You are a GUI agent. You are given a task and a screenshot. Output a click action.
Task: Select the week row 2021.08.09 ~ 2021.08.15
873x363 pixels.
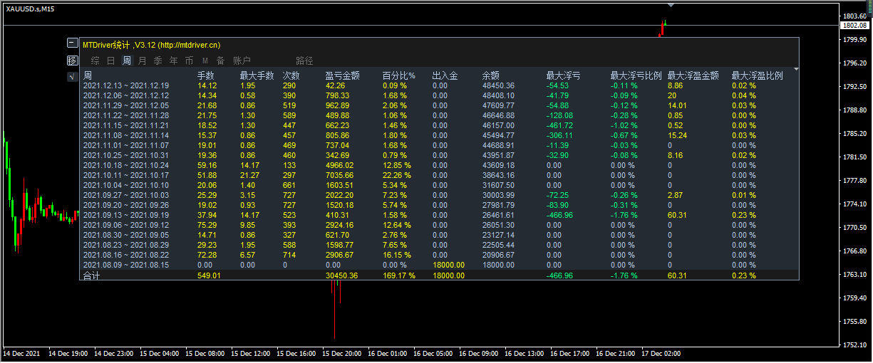(439, 265)
